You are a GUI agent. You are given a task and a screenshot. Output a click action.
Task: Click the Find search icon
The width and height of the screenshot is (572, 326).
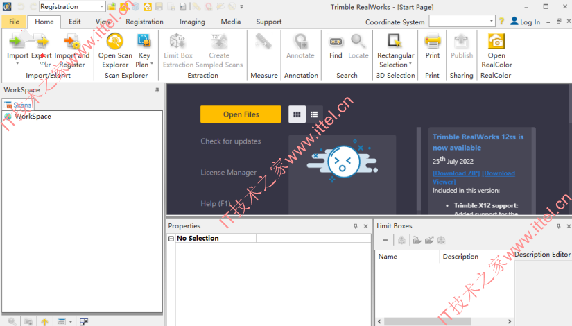pyautogui.click(x=336, y=42)
